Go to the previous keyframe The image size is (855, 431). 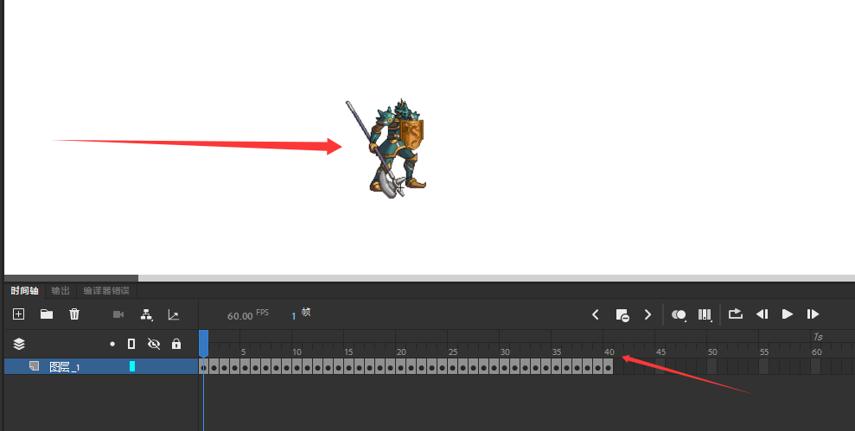[596, 314]
